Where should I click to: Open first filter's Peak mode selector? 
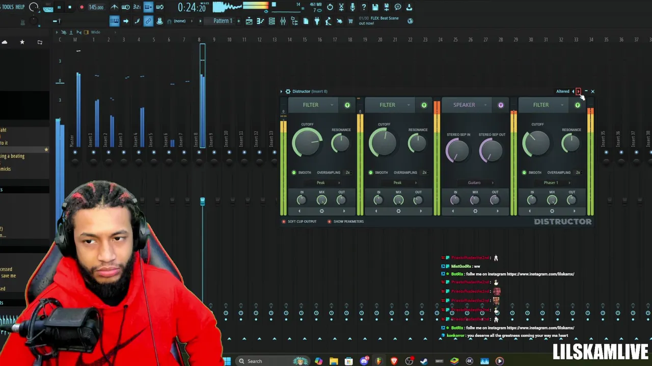[321, 182]
